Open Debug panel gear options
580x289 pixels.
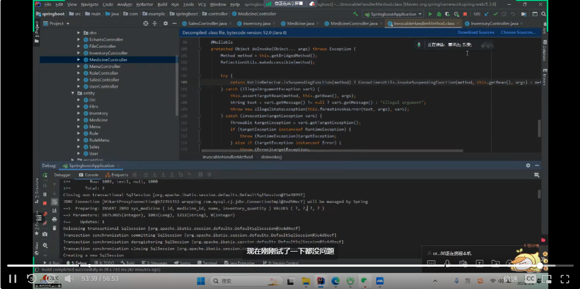tap(528, 166)
